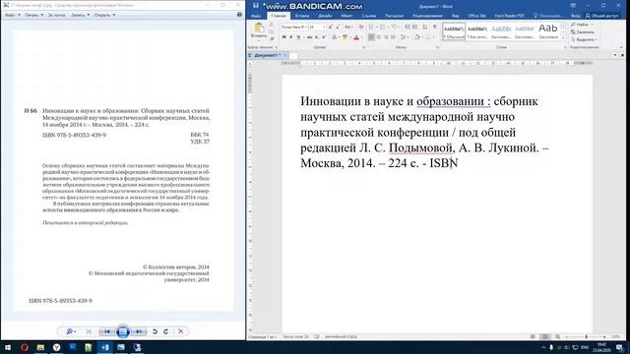The image size is (630, 354).
Task: Open the Paragraph group dialog launcher
Action: pos(437,47)
